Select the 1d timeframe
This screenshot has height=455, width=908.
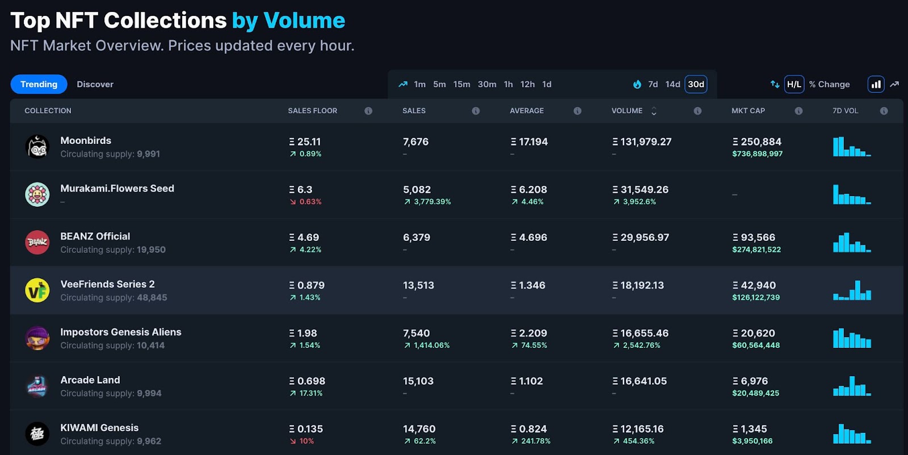click(x=547, y=84)
